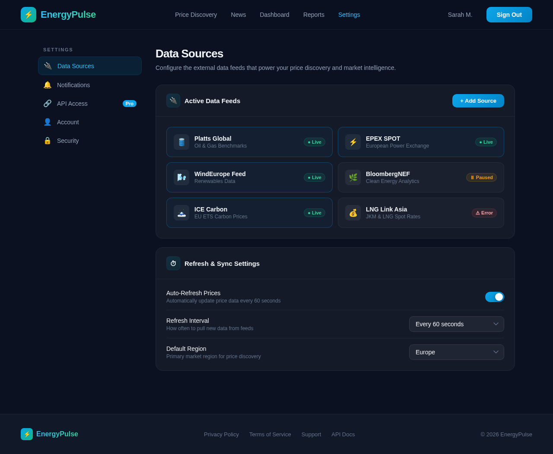Change the Default Region dropdown
Screen dimensions: 553x454
point(456,352)
